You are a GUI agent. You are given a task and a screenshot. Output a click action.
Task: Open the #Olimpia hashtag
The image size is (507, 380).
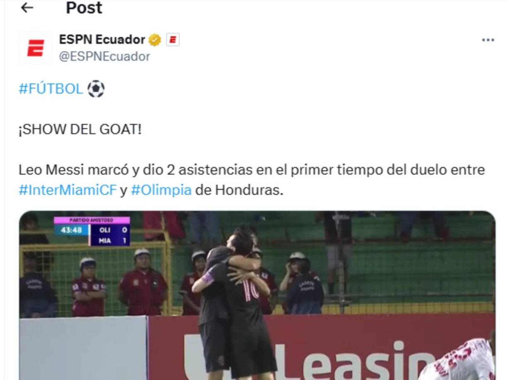click(x=161, y=190)
